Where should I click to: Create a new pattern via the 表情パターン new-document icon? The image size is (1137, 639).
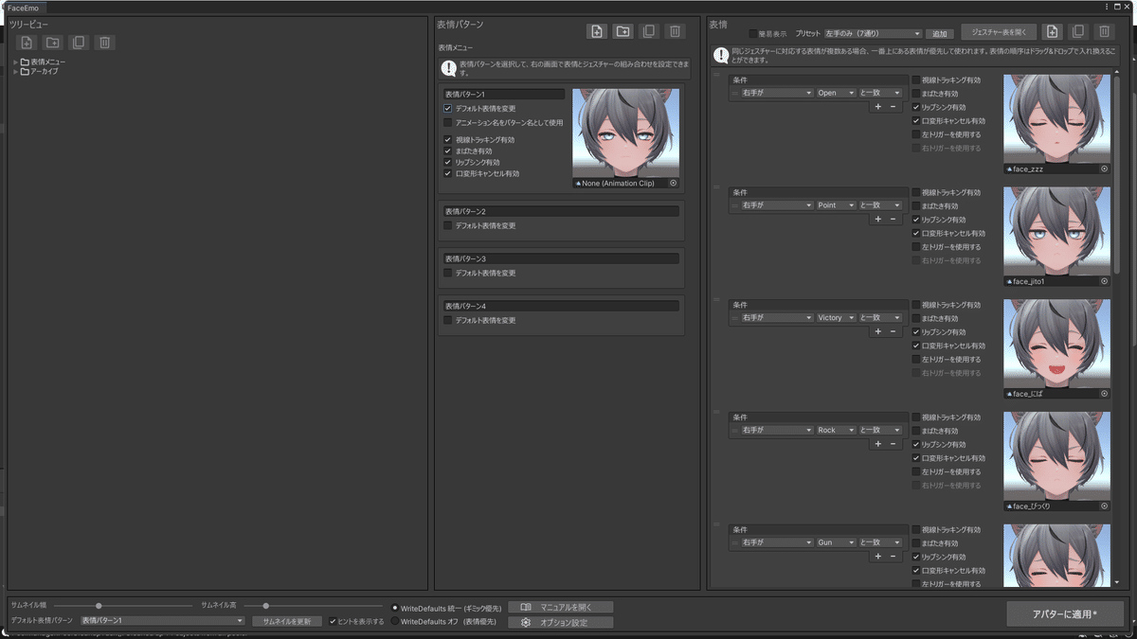597,30
